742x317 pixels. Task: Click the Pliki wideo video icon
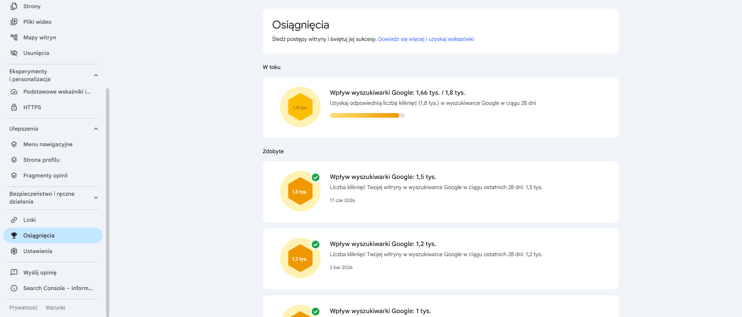point(14,22)
